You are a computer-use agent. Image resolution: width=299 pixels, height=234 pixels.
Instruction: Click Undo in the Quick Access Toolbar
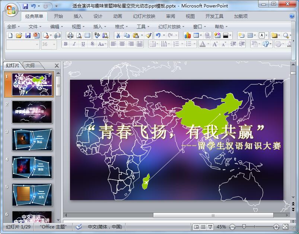(33, 6)
